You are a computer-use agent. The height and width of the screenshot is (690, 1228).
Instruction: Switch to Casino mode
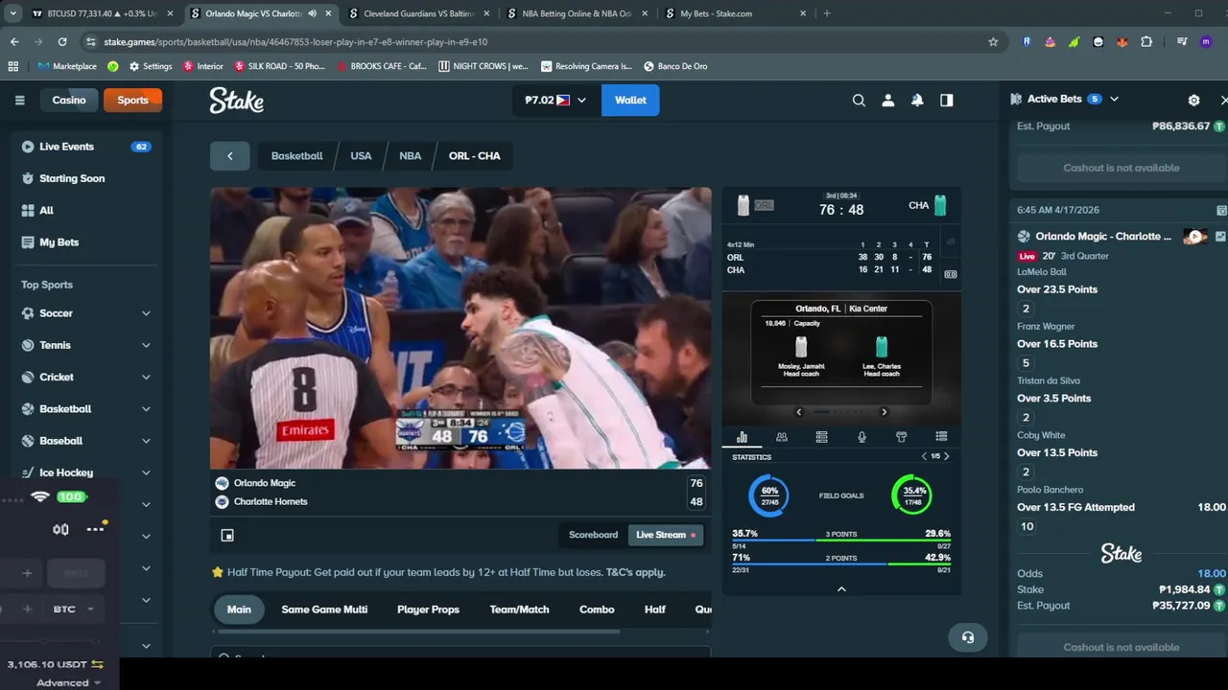click(69, 100)
